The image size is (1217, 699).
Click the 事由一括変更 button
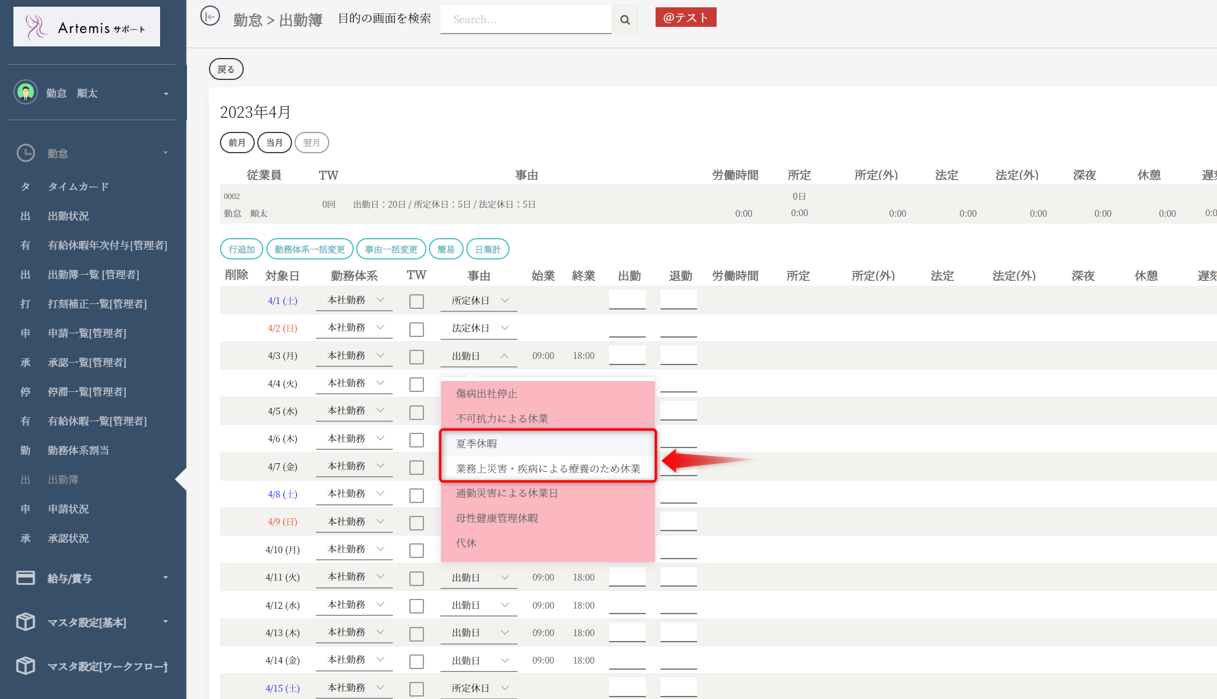click(x=391, y=249)
